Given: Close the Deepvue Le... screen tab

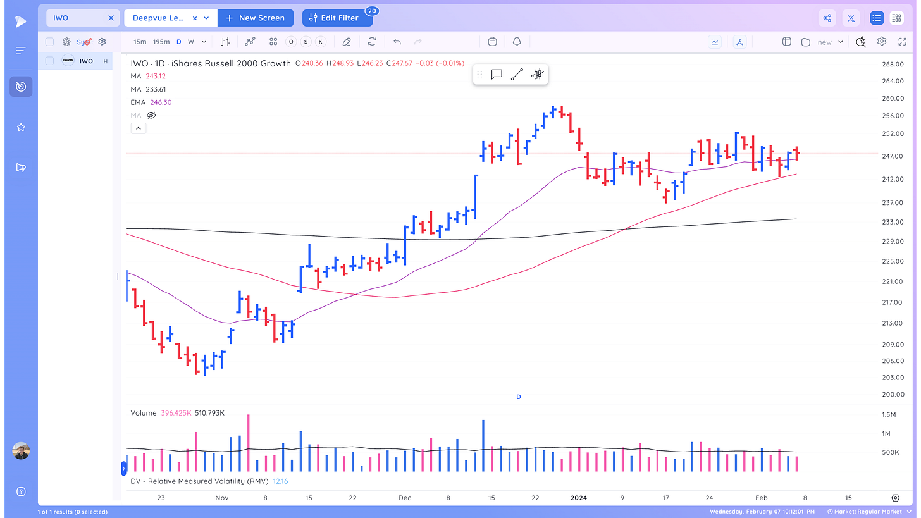Looking at the screenshot, I should (x=194, y=18).
